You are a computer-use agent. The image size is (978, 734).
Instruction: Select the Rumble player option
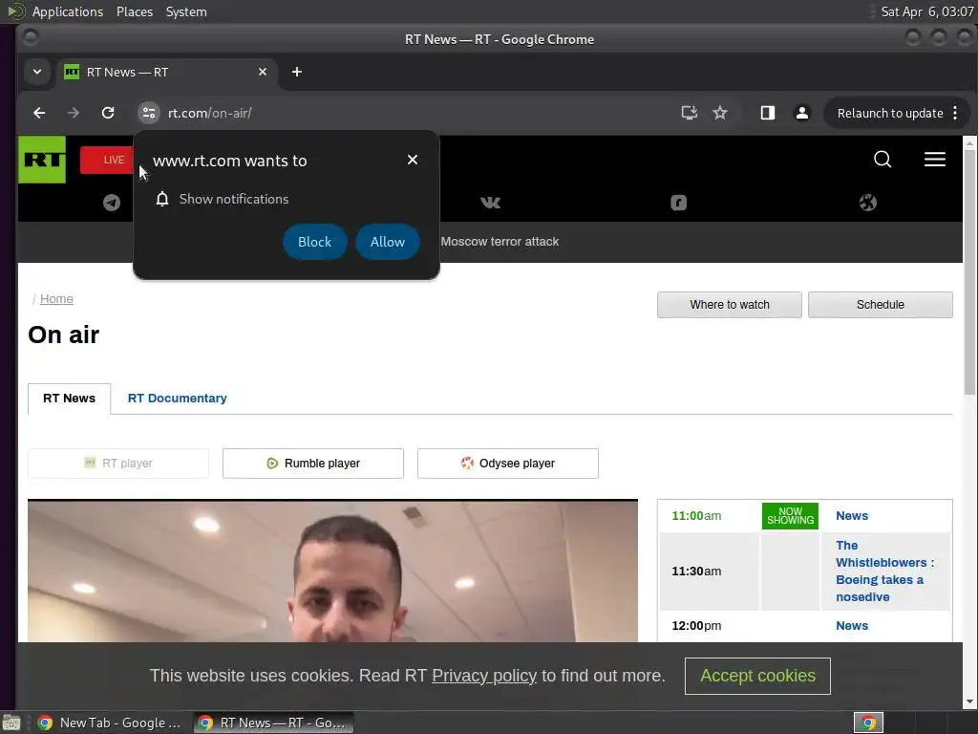coord(313,464)
